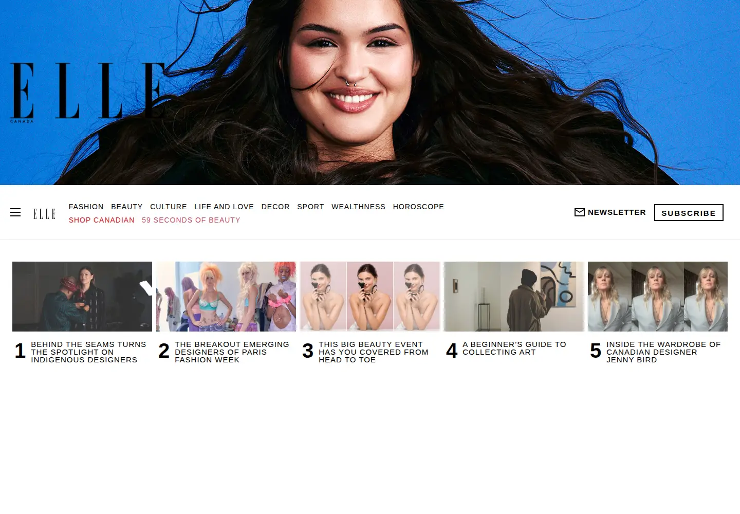Image resolution: width=740 pixels, height=514 pixels.
Task: Open the Jenny Bird wardrobe thumbnail
Action: pos(658,297)
